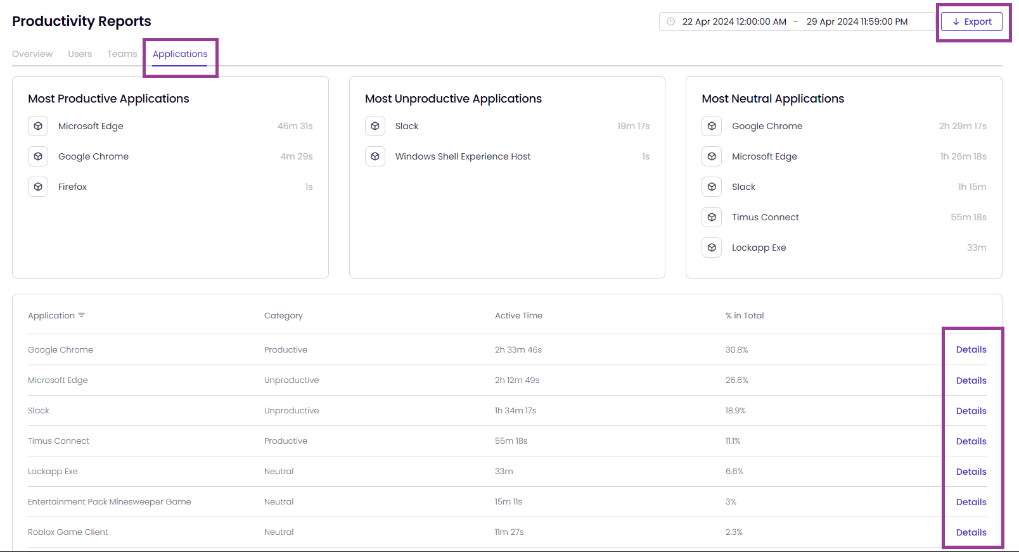This screenshot has width=1019, height=552.
Task: Click the Windows Shell Experience Host icon
Action: [x=375, y=156]
